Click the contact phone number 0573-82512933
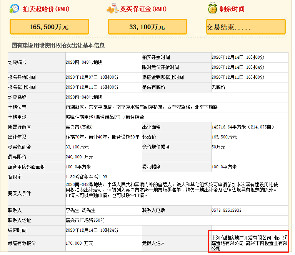The image size is (295, 255). point(227,210)
